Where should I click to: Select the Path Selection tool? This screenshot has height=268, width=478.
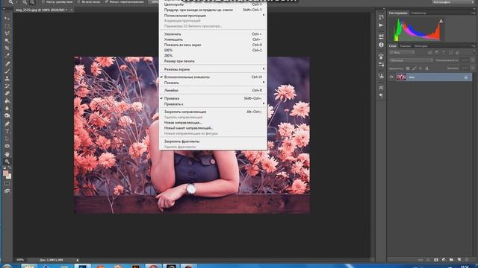(7, 139)
